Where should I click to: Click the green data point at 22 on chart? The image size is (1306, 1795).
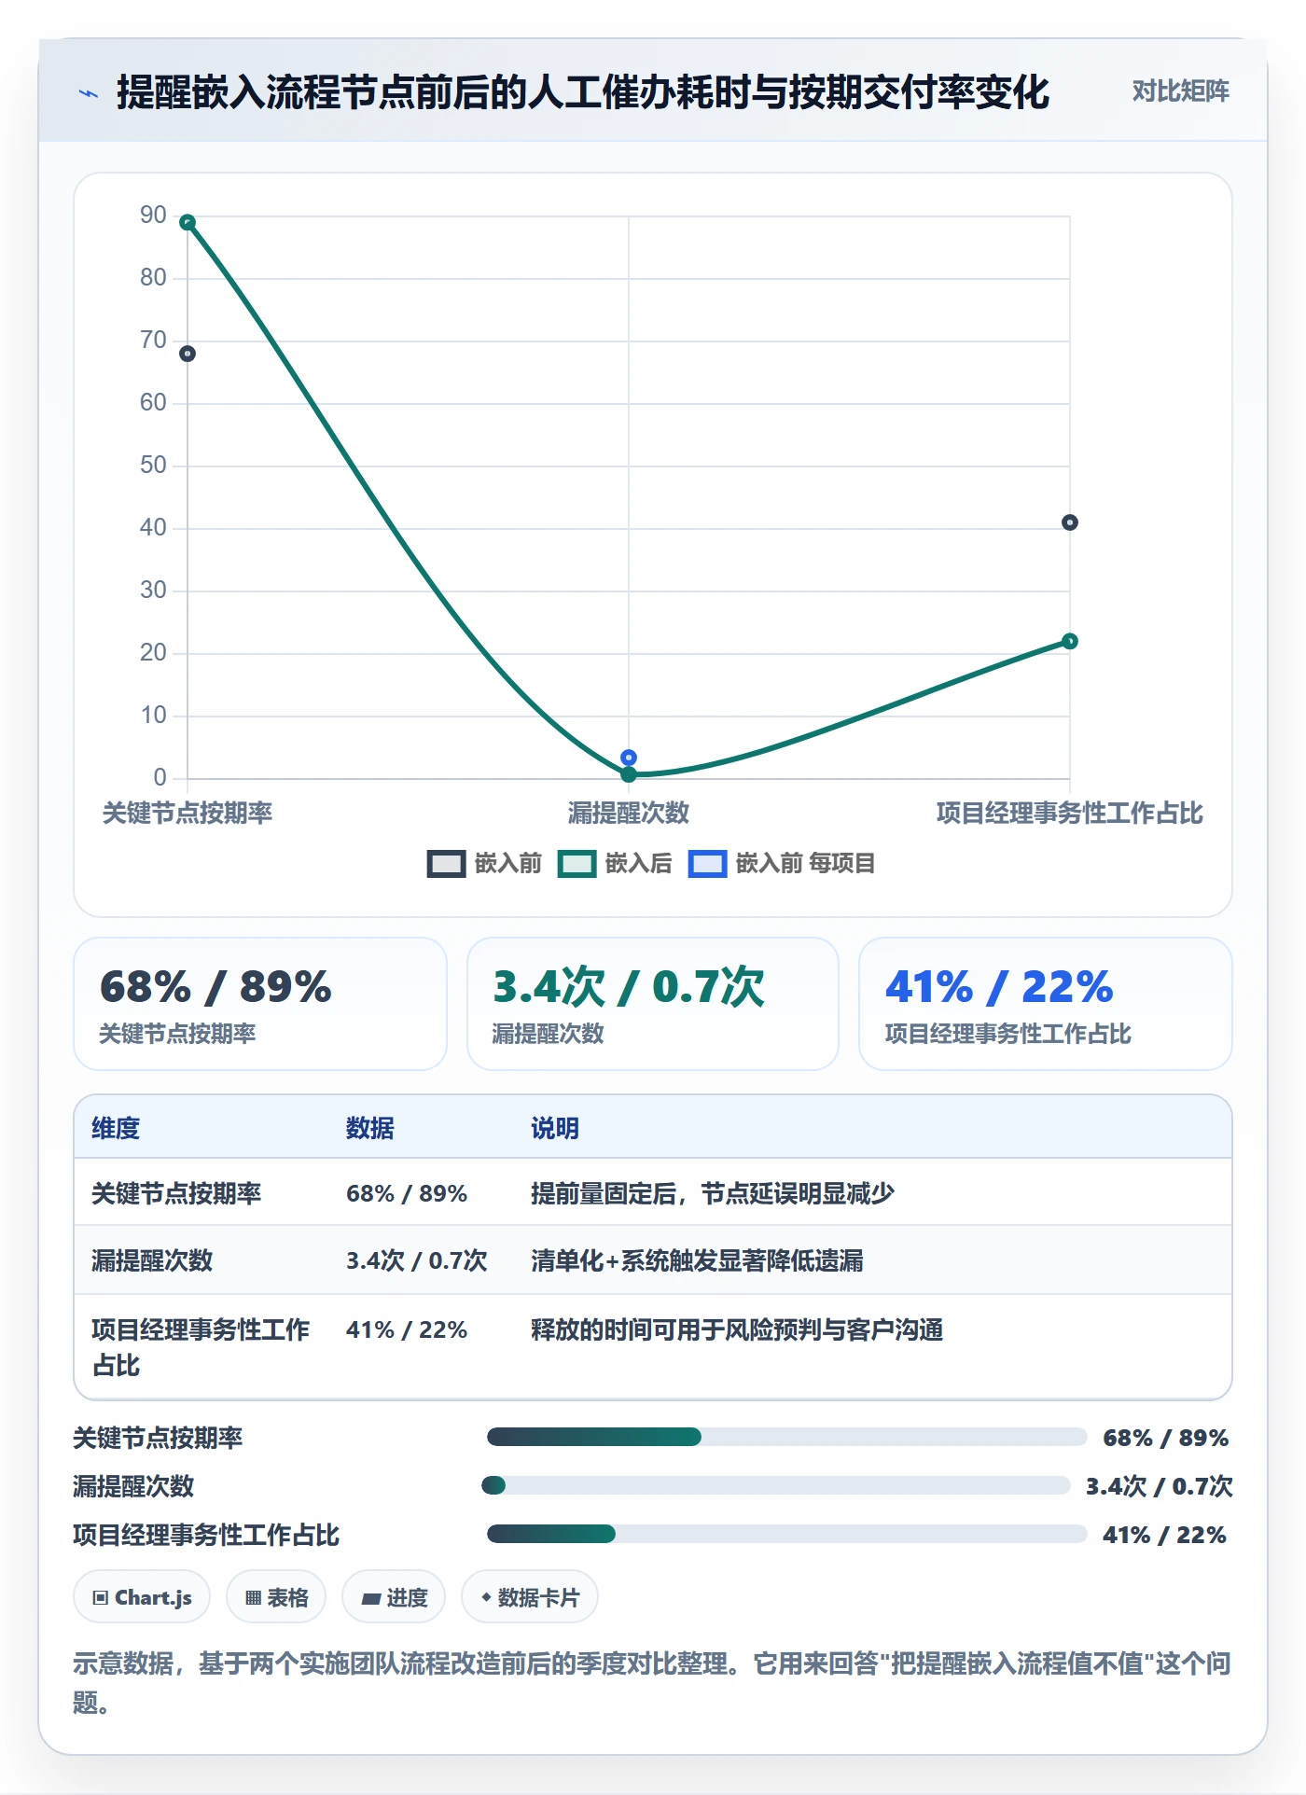coord(1070,641)
